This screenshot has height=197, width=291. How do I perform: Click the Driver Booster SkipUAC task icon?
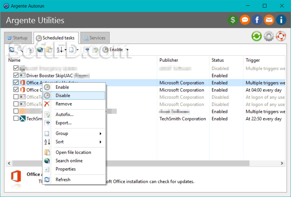pos(22,75)
